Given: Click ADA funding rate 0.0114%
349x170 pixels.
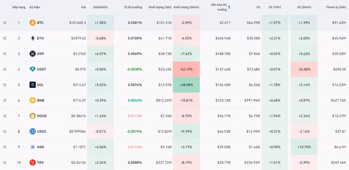Looking at the screenshot, I should pyautogui.click(x=135, y=147).
